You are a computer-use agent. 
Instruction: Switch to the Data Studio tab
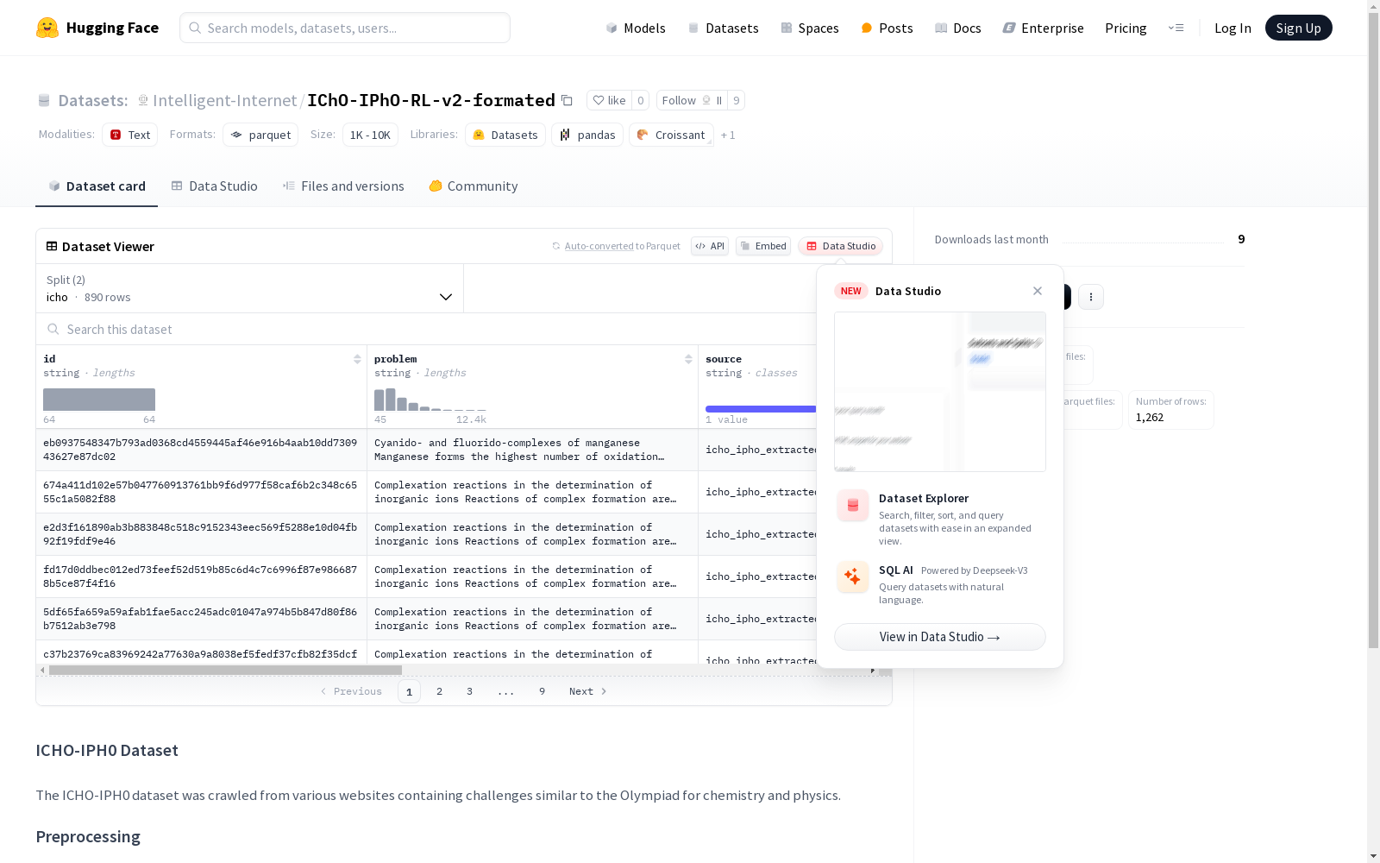point(215,186)
